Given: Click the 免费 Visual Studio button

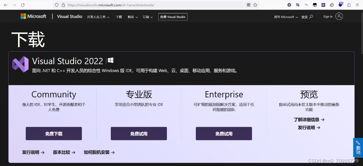Looking at the screenshot, I should [173, 17].
